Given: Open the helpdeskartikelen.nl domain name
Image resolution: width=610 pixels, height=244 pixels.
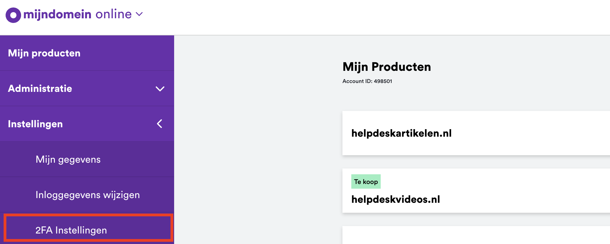Looking at the screenshot, I should [x=401, y=133].
